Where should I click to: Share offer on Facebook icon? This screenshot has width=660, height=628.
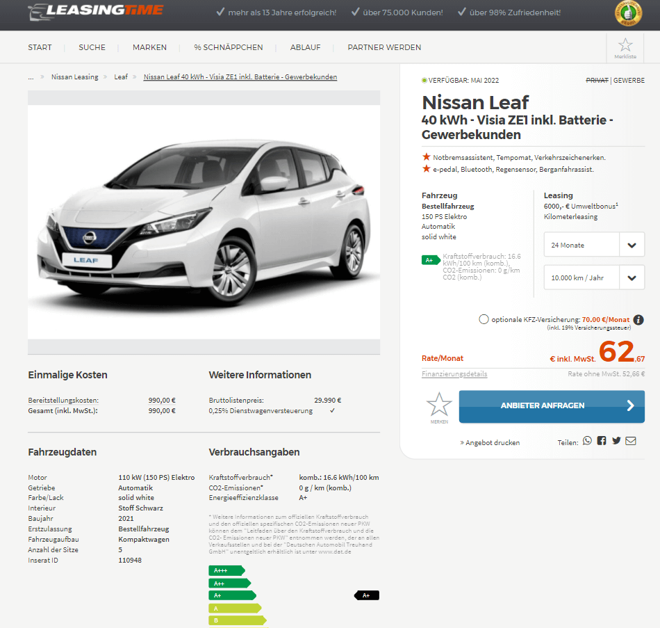click(x=602, y=441)
